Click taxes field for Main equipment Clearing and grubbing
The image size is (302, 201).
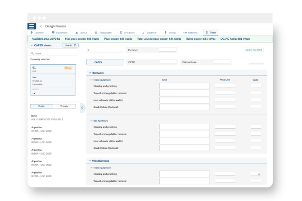[x=256, y=86]
